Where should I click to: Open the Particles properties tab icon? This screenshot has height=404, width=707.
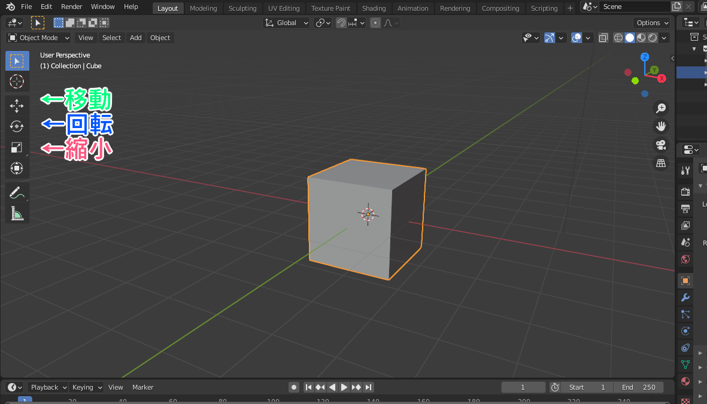coord(685,314)
